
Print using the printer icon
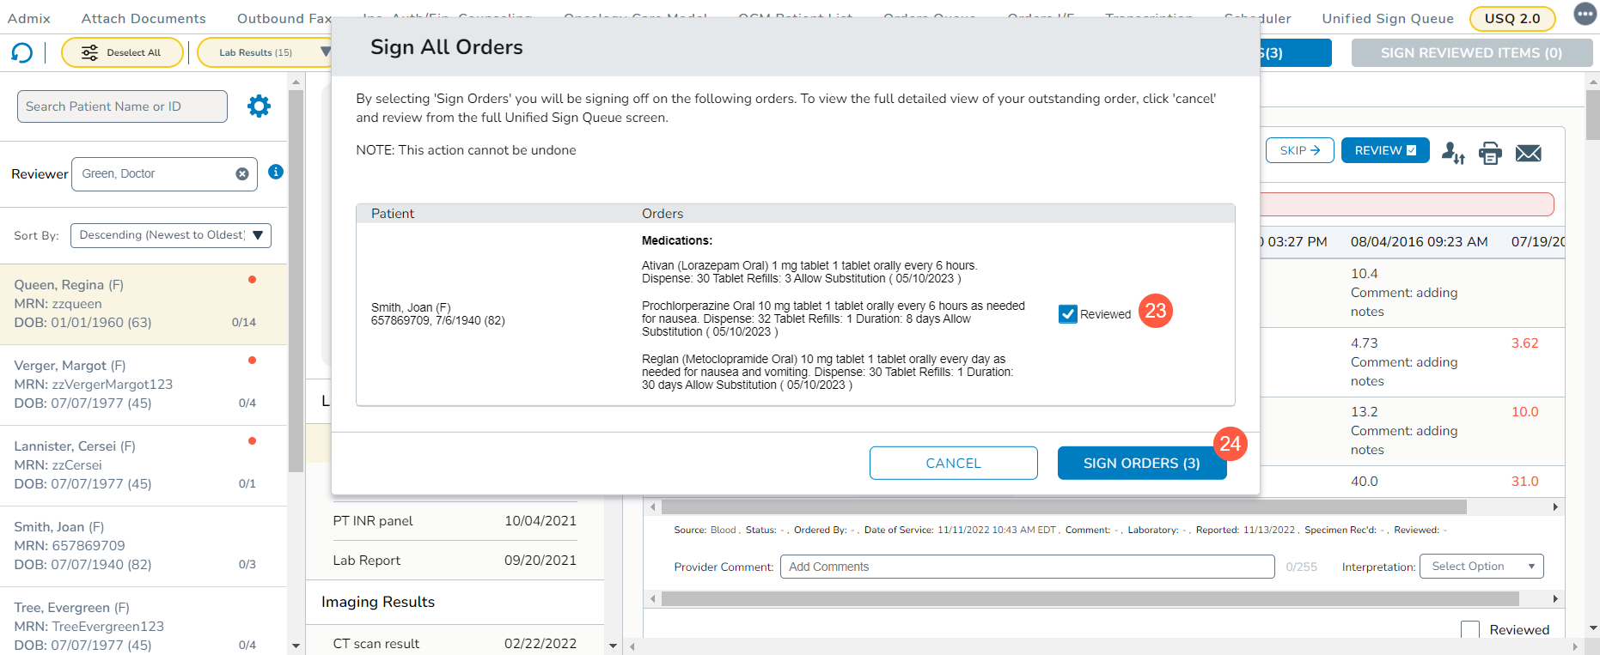coord(1490,153)
